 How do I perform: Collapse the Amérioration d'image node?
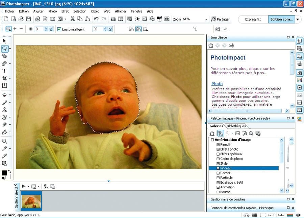(x=212, y=140)
